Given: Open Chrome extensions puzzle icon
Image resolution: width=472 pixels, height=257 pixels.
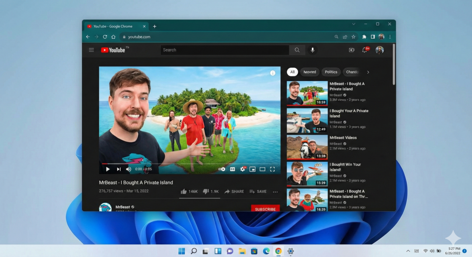Looking at the screenshot, I should coord(364,37).
